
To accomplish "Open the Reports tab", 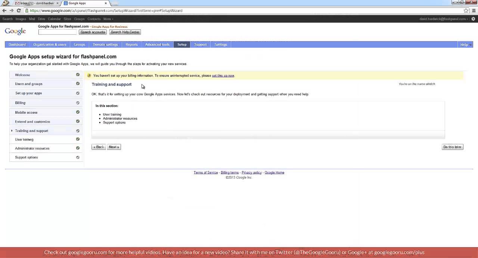I will (x=131, y=44).
